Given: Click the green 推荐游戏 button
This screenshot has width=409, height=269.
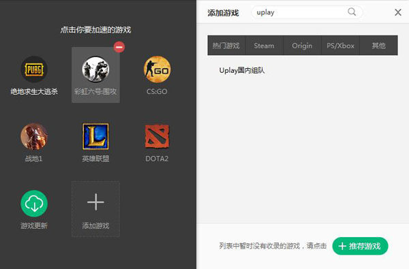Looking at the screenshot, I should coord(360,246).
